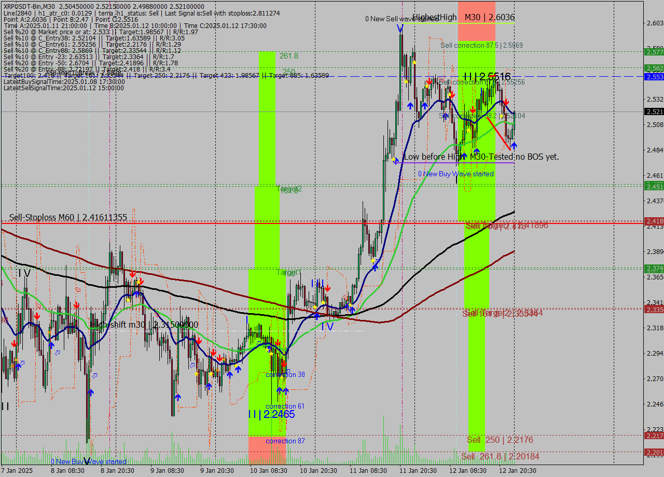Click the 'HighestHigh M30 | 2.6036' label

pyautogui.click(x=463, y=17)
